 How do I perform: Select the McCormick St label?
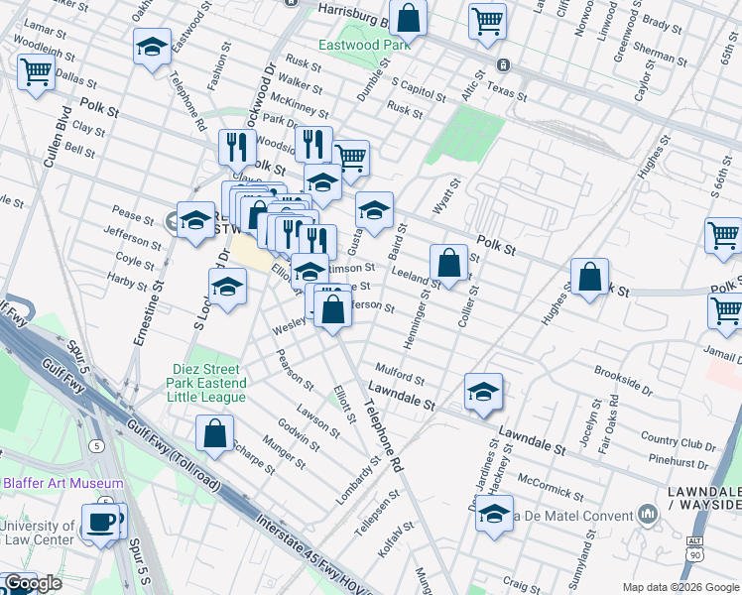coord(551,487)
